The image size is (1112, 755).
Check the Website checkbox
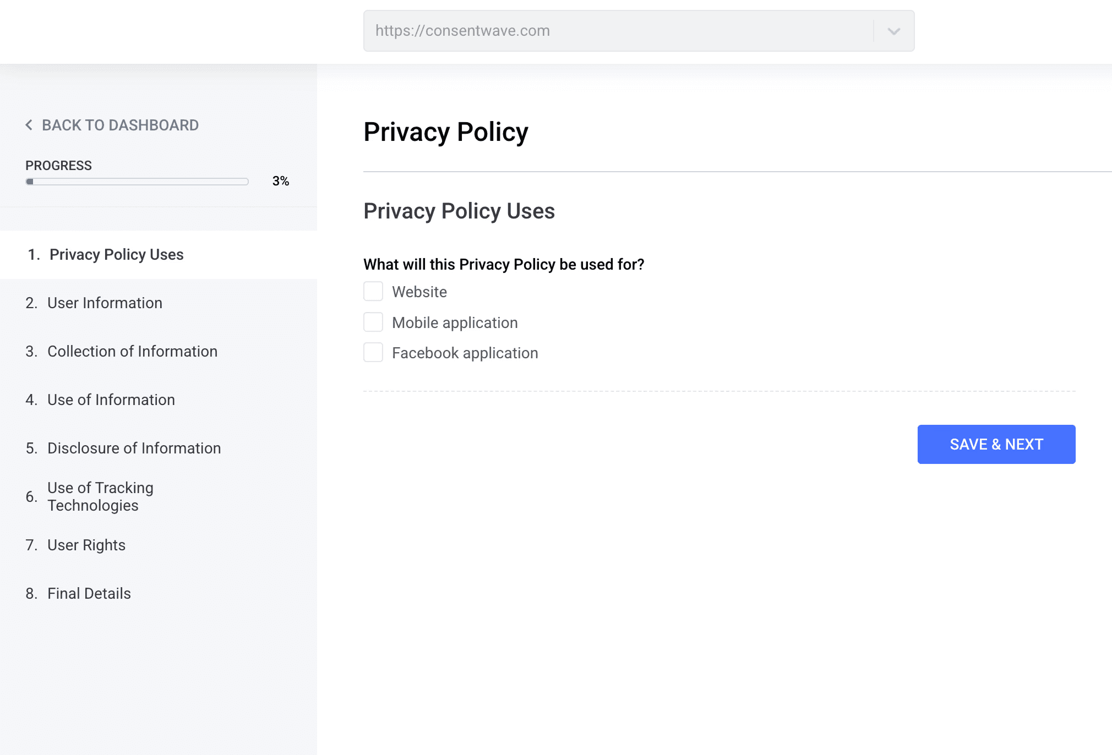pos(373,292)
